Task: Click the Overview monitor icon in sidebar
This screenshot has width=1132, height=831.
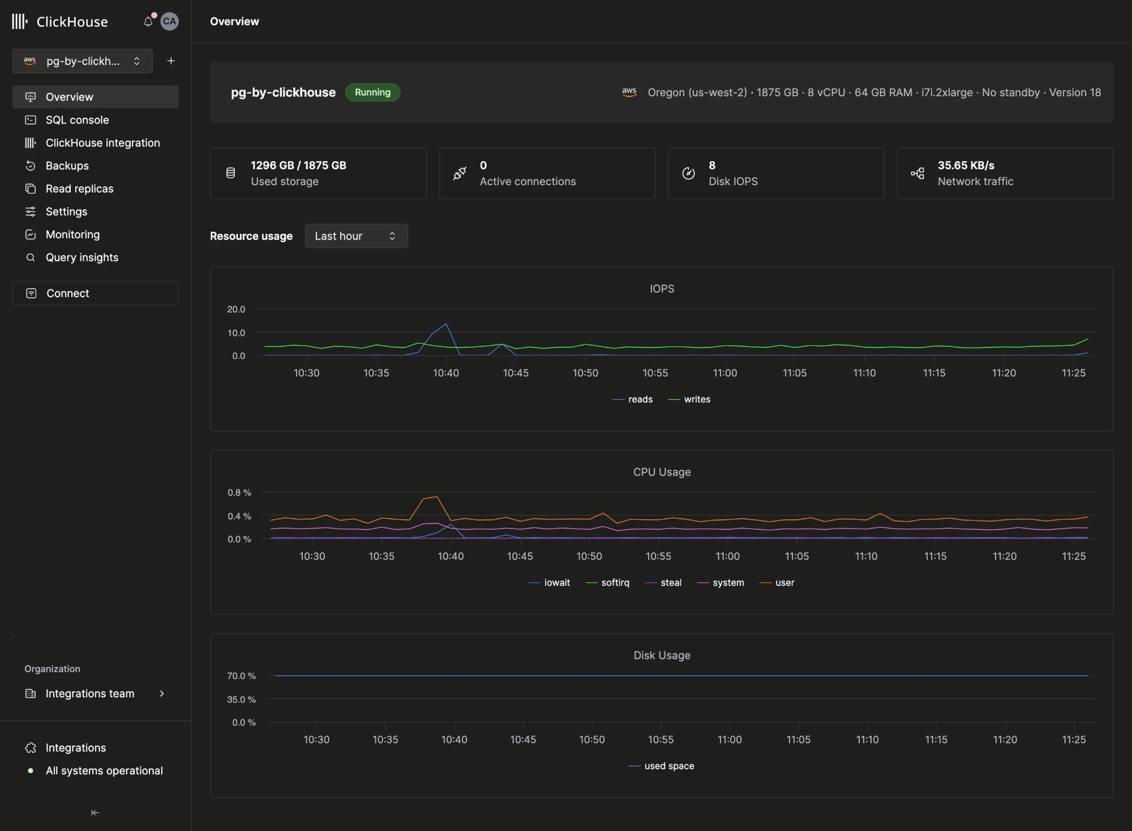Action: (31, 97)
